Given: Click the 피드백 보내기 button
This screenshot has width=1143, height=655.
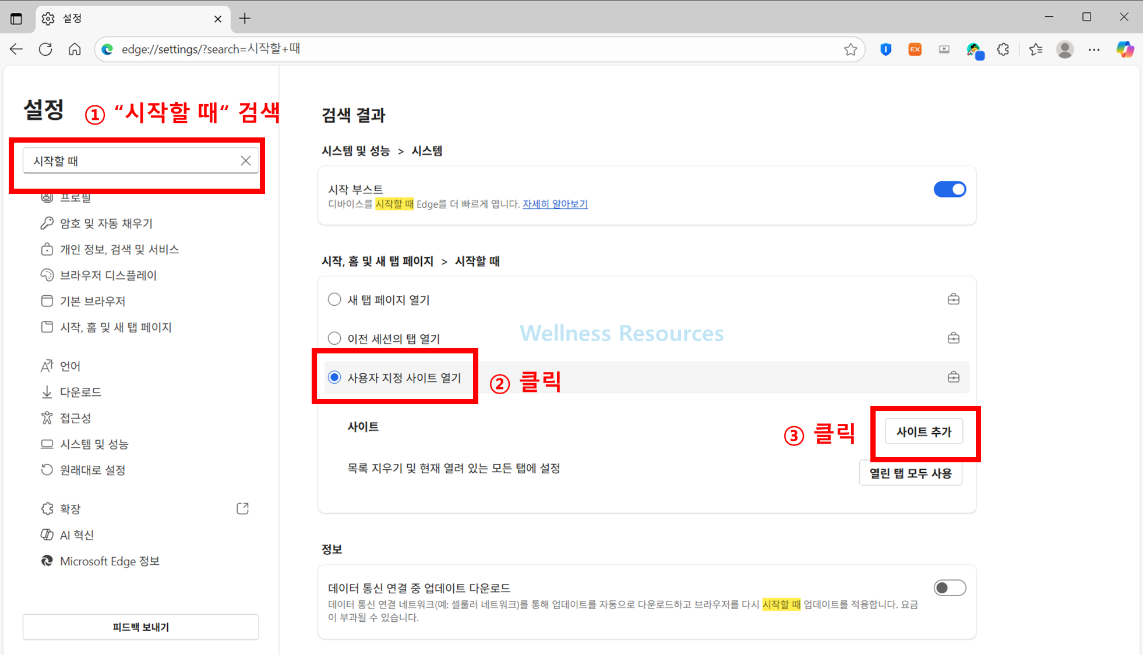Looking at the screenshot, I should pos(141,627).
